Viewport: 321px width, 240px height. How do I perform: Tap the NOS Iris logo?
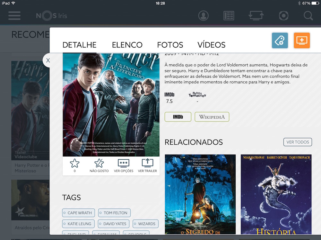52,16
